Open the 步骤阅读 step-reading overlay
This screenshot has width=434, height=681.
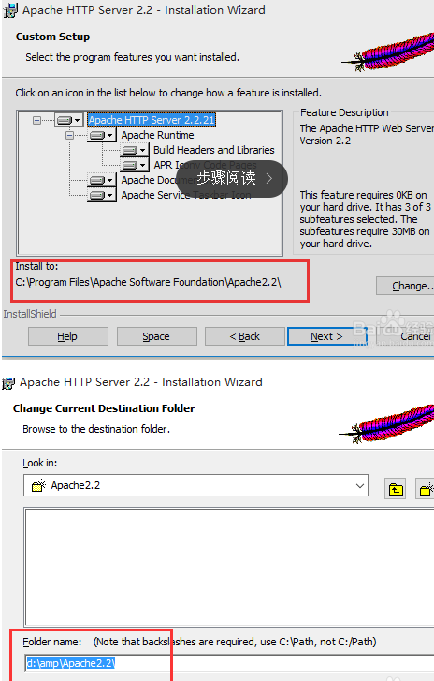tap(232, 179)
